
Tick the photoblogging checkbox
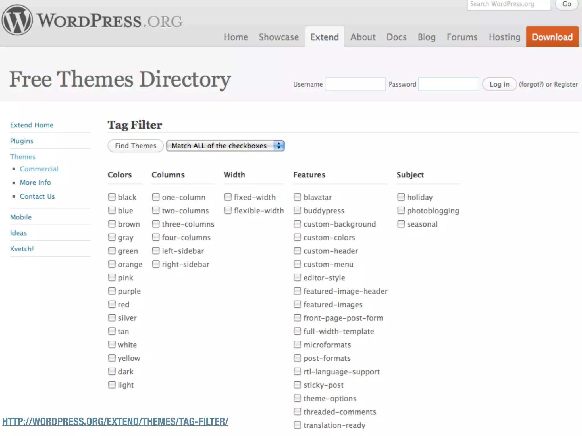pos(401,210)
